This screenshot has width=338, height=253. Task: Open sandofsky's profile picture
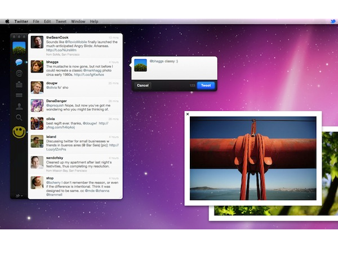point(37,162)
